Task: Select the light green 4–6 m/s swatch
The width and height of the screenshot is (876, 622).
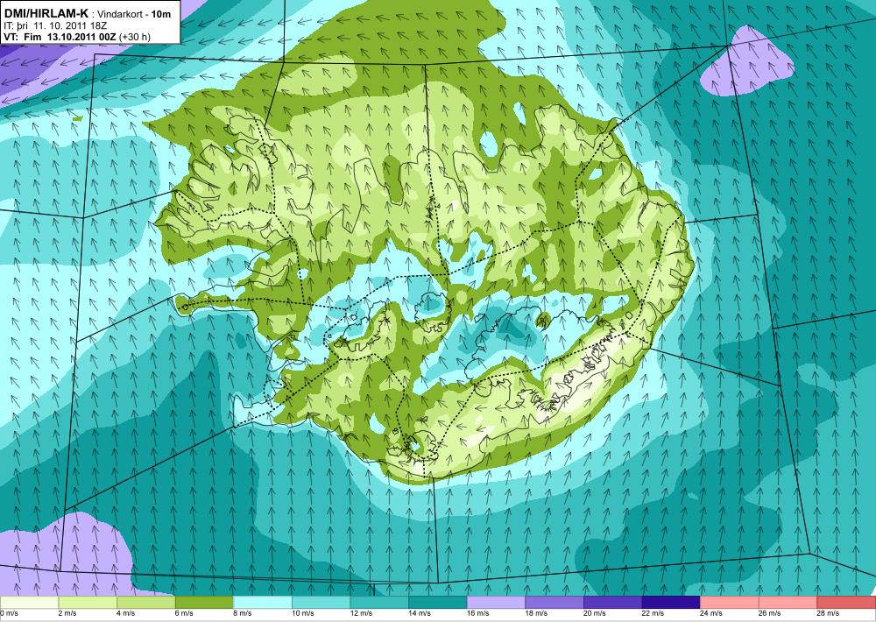Action: click(145, 603)
